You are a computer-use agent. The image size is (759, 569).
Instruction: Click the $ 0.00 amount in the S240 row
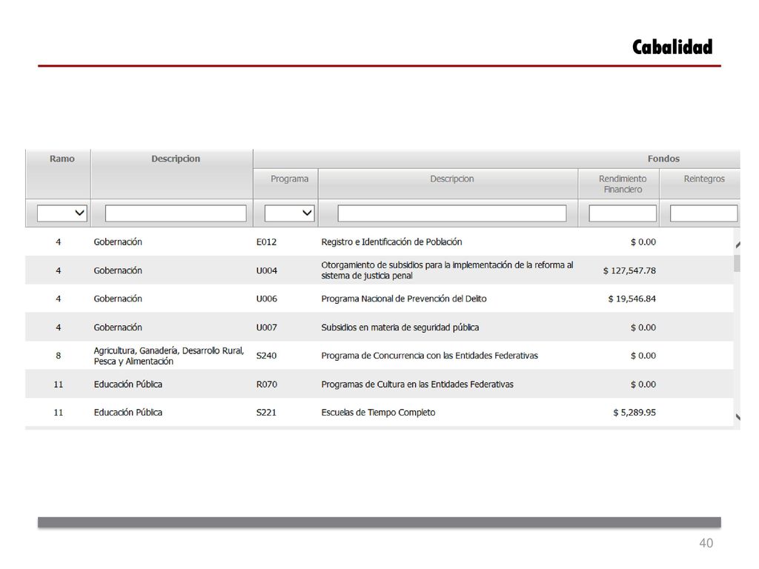coord(643,356)
